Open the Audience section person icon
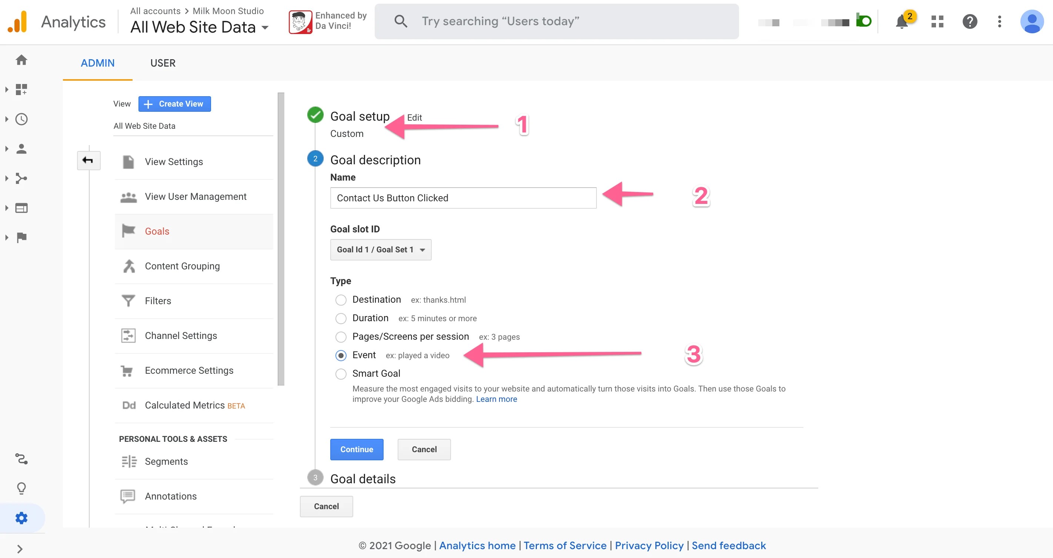Screen dimensions: 1053x558 pos(21,148)
